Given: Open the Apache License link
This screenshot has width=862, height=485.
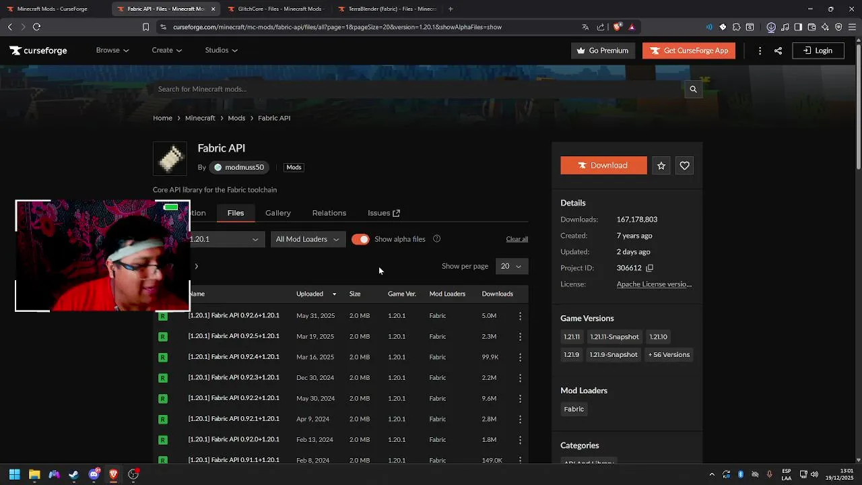Looking at the screenshot, I should (x=654, y=284).
